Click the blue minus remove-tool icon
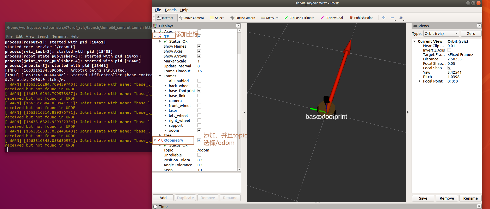Viewport: 490px width, 209px height. pyautogui.click(x=392, y=18)
